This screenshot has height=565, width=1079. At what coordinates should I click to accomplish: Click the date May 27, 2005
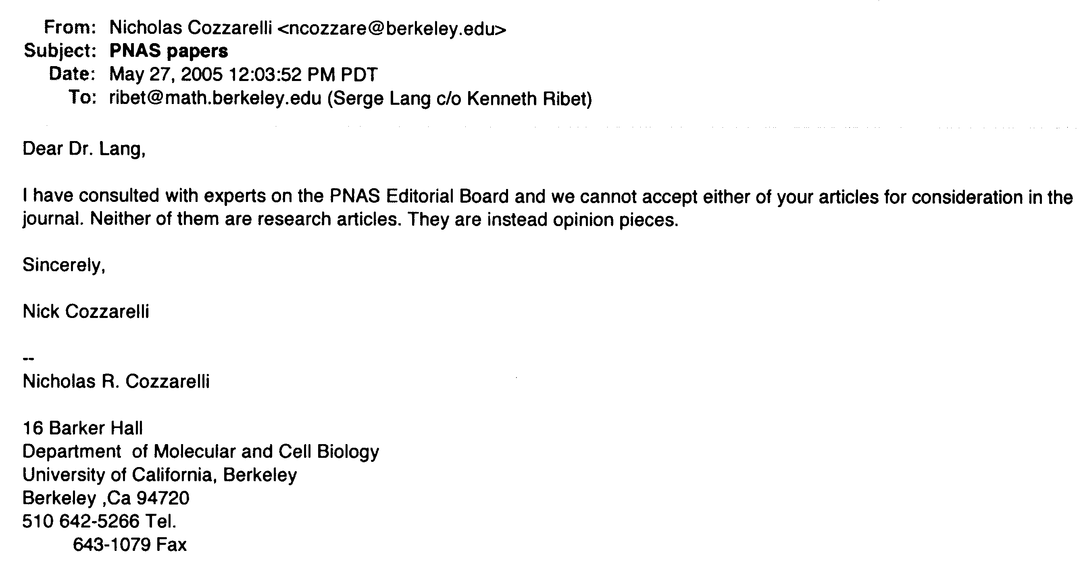tap(166, 75)
